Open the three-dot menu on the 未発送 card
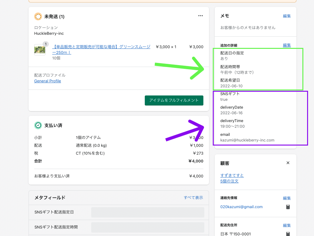Image resolution: width=314 pixels, height=236 pixels. click(x=201, y=16)
